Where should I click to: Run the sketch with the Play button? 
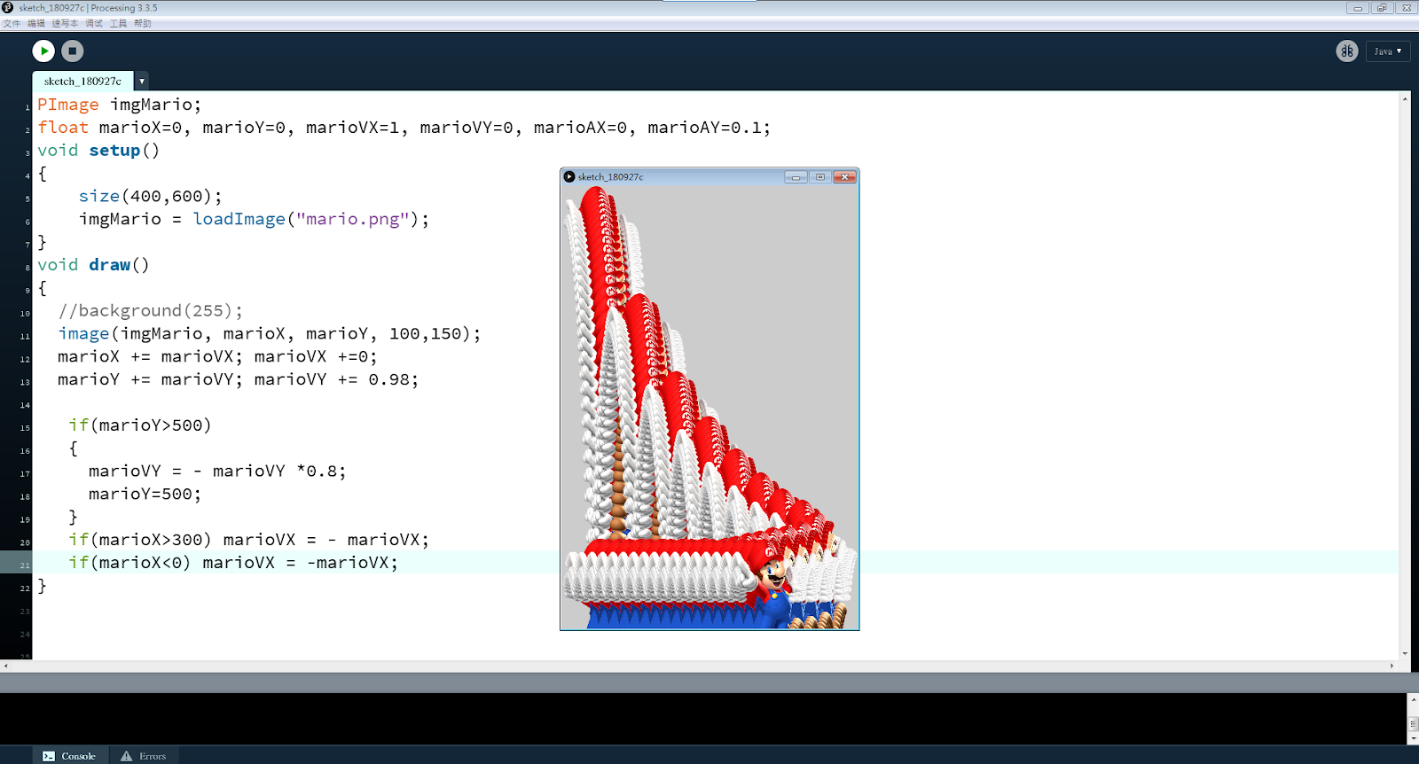43,51
